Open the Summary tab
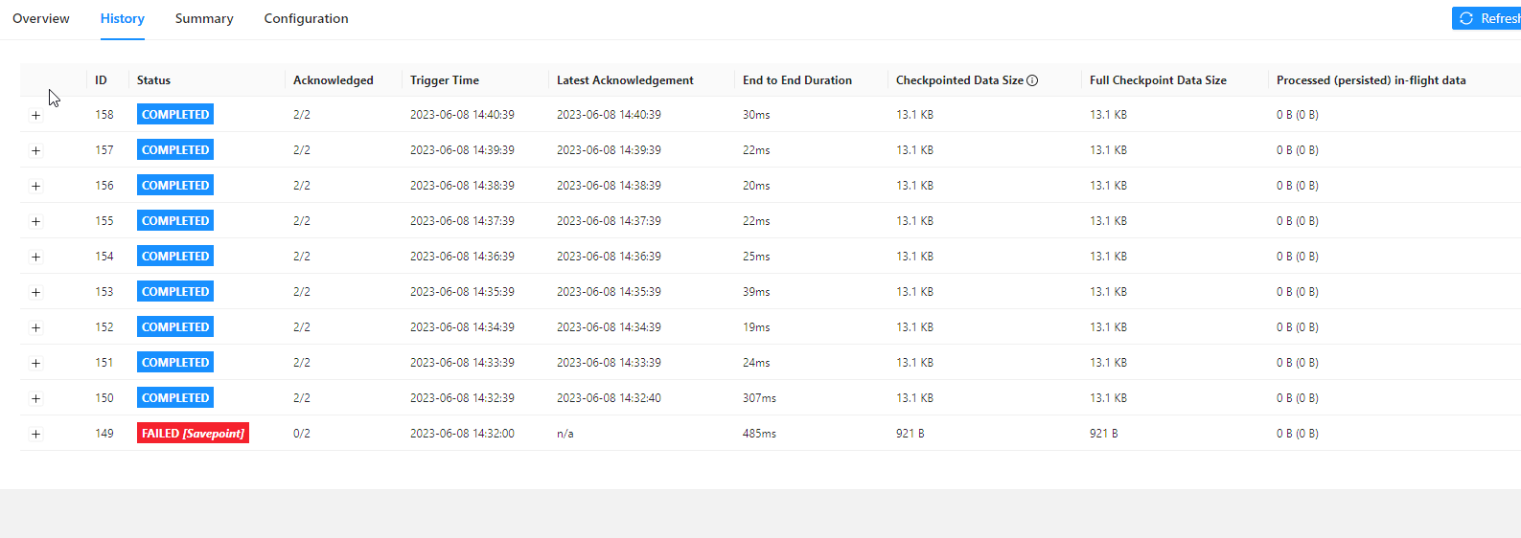 (x=204, y=18)
